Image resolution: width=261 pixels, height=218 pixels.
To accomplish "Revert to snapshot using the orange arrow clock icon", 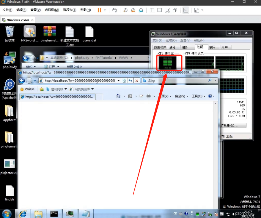I will tap(133, 10).
